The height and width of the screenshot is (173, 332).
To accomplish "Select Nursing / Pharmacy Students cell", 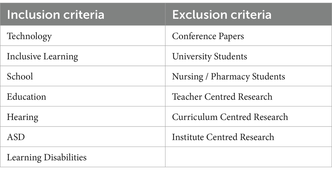I will point(248,76).
